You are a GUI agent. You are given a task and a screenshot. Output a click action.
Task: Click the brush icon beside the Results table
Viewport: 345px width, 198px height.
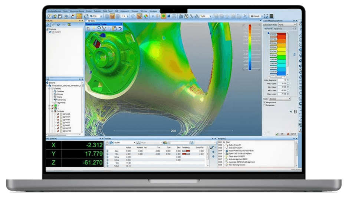tap(212, 147)
